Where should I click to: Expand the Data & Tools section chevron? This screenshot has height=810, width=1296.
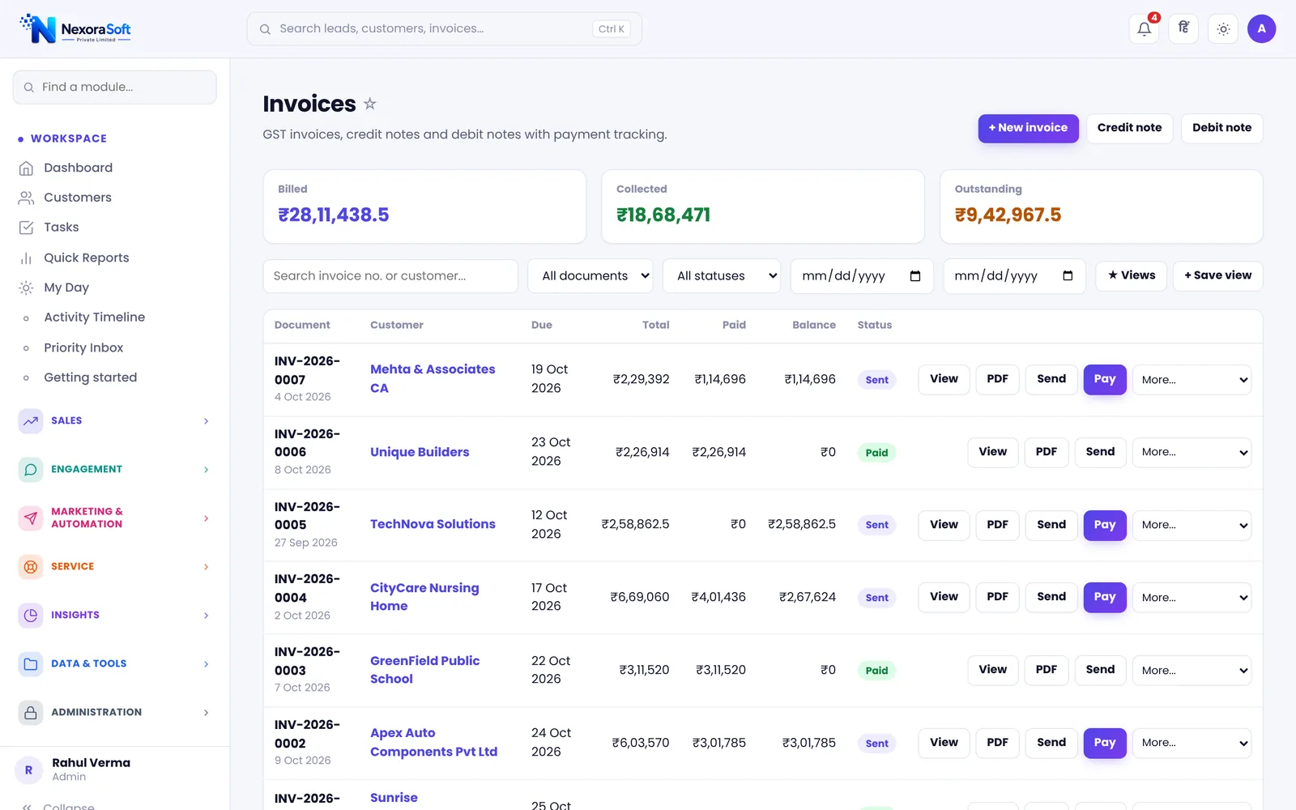coord(206,664)
